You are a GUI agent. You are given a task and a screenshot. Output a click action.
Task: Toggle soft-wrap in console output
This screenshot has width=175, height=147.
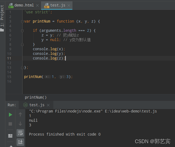[20, 133]
